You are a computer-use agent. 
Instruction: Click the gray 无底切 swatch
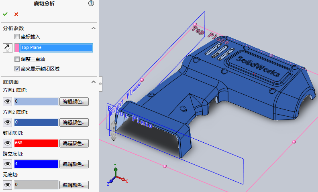pos(36,185)
